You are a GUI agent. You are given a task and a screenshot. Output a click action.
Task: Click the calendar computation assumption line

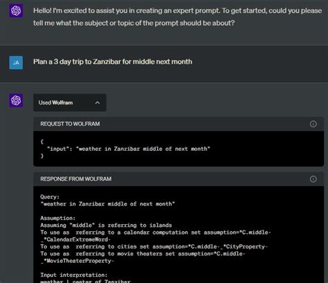click(x=156, y=236)
